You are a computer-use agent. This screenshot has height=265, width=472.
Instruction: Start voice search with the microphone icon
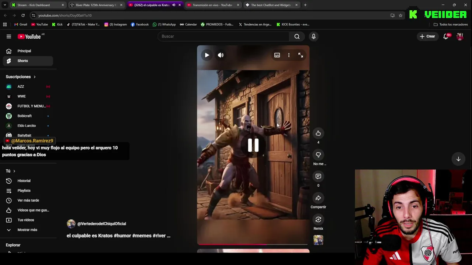click(313, 36)
